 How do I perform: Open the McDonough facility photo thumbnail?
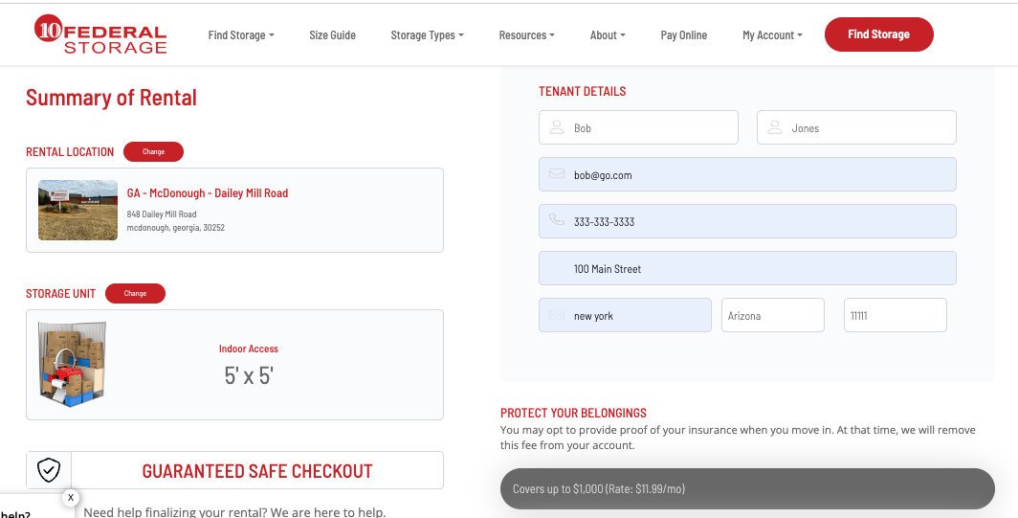coord(78,210)
